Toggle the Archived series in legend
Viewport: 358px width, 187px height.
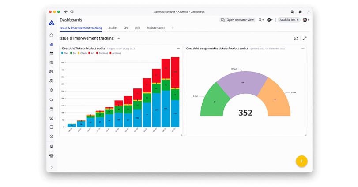point(115,53)
